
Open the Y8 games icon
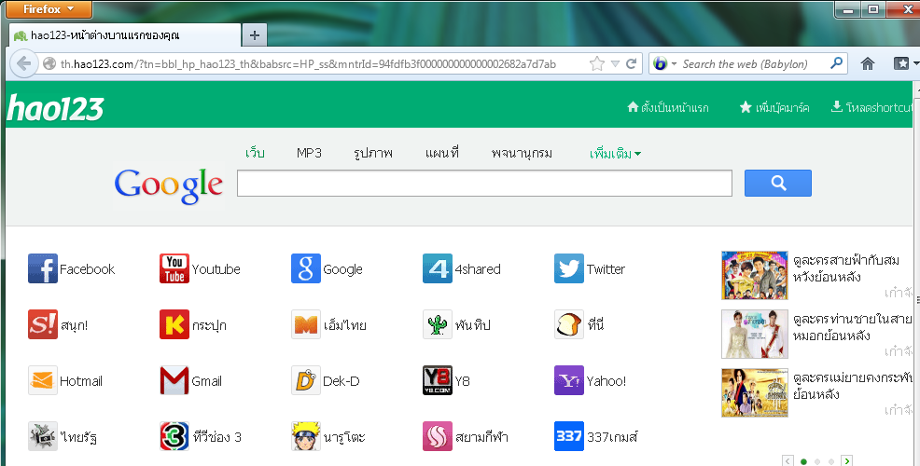point(437,380)
